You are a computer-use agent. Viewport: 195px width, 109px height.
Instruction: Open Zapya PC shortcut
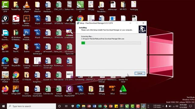16,20
